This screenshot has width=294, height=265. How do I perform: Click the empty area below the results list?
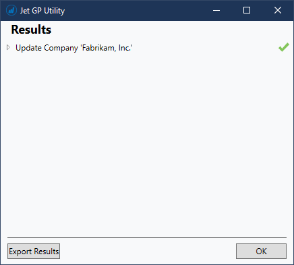pos(147,144)
